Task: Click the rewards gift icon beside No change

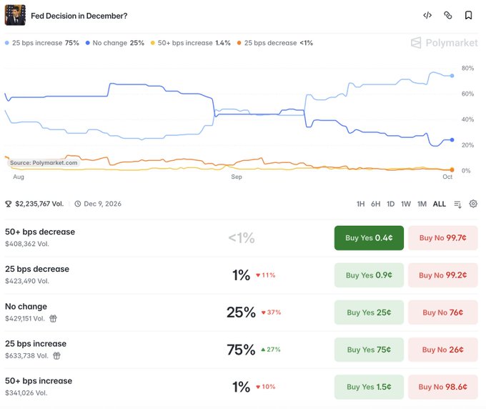Action: click(x=54, y=318)
